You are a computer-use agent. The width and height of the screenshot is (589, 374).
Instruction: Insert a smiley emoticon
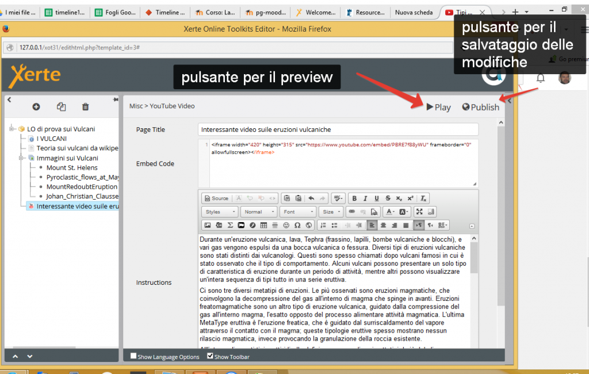pyautogui.click(x=286, y=225)
